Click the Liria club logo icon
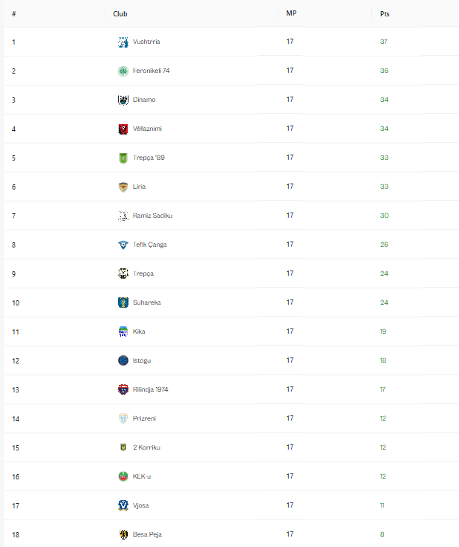 point(123,187)
